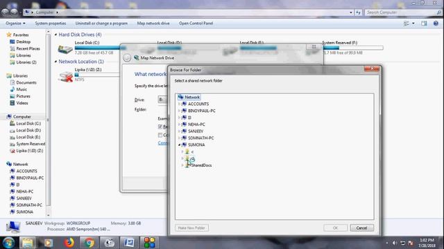Image resolution: width=444 pixels, height=249 pixels.
Task: Open Videos library in sidebar
Action: (x=22, y=103)
